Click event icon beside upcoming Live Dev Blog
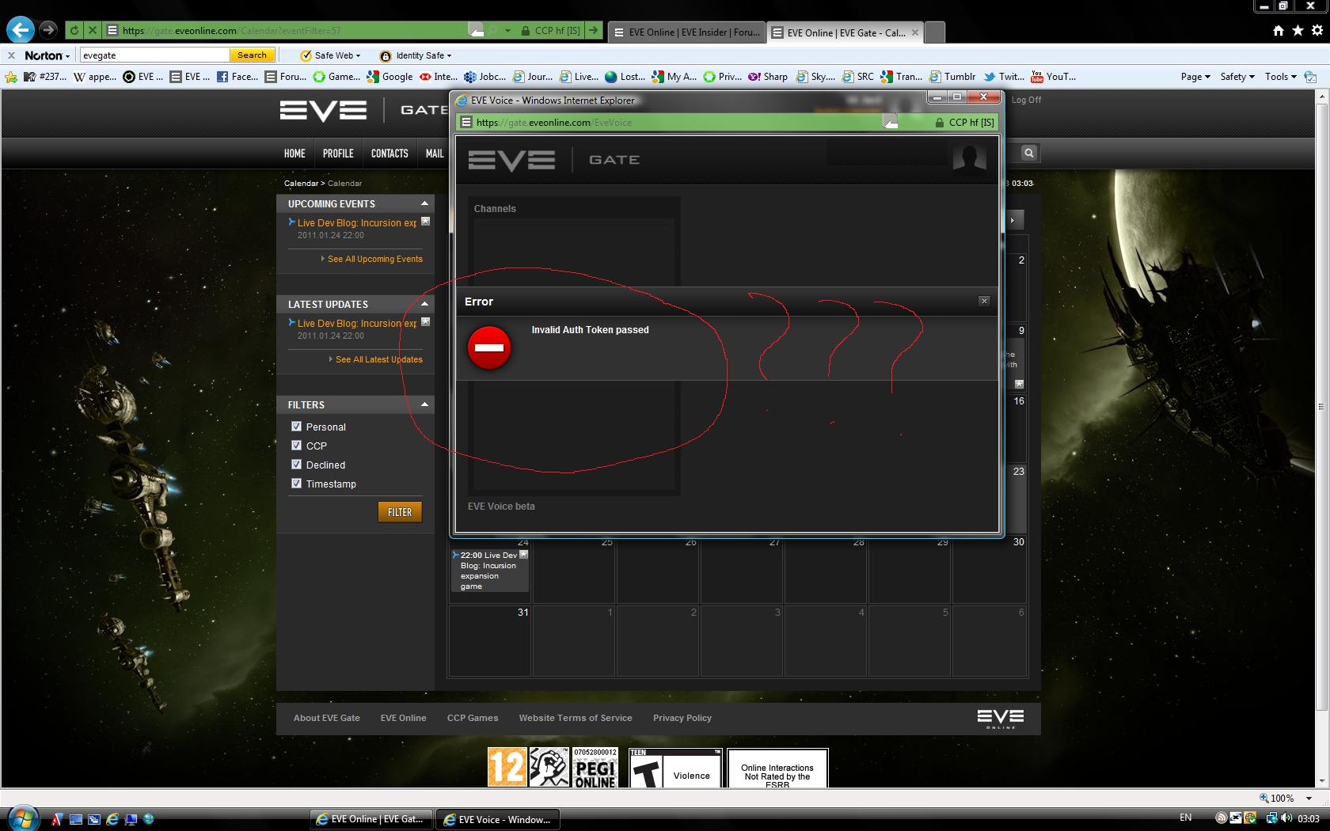The height and width of the screenshot is (831, 1330). [x=425, y=222]
